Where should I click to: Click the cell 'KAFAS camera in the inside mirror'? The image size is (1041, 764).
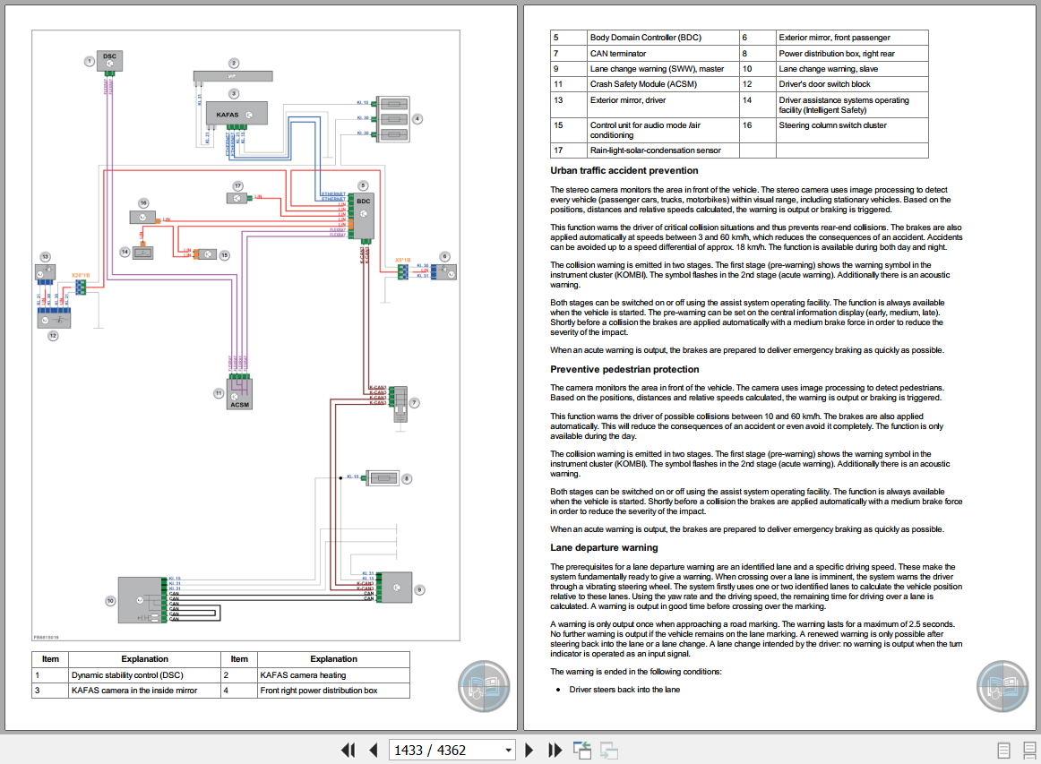pos(144,691)
